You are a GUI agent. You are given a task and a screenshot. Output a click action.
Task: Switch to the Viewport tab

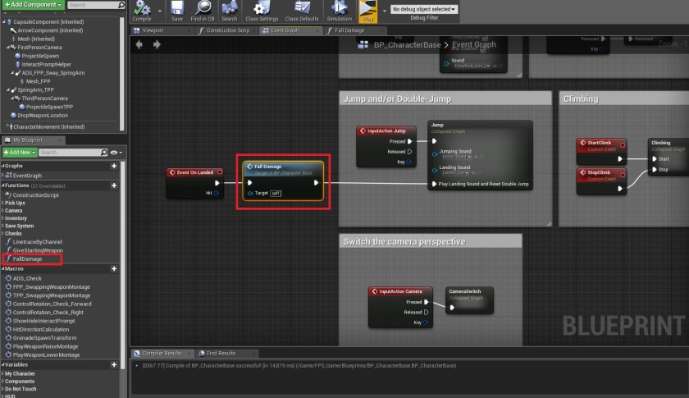coord(152,30)
